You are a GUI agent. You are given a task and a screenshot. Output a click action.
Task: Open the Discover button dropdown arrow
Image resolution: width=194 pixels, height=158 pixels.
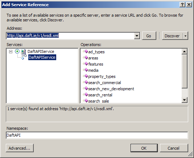pyautogui.click(x=185, y=36)
